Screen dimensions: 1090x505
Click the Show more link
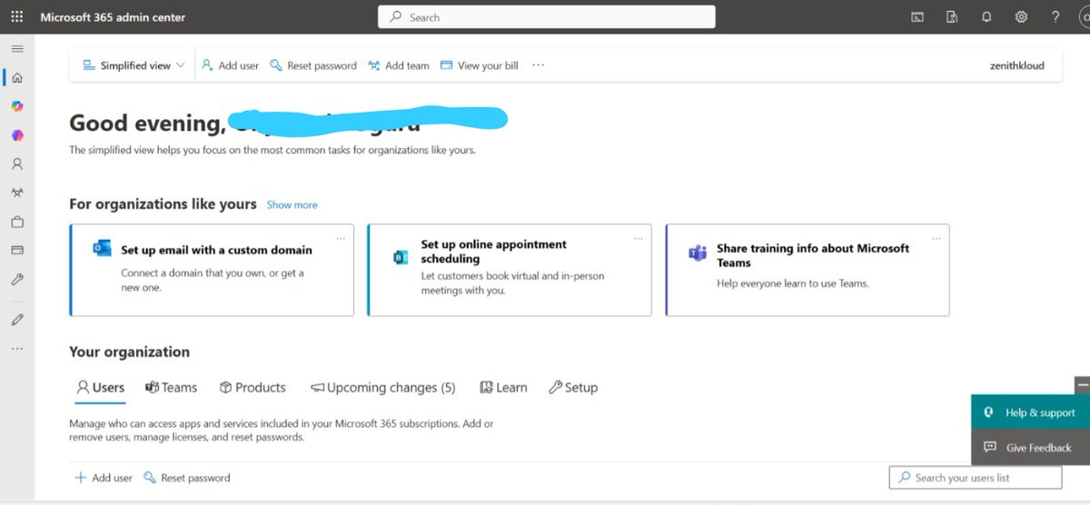(x=292, y=205)
